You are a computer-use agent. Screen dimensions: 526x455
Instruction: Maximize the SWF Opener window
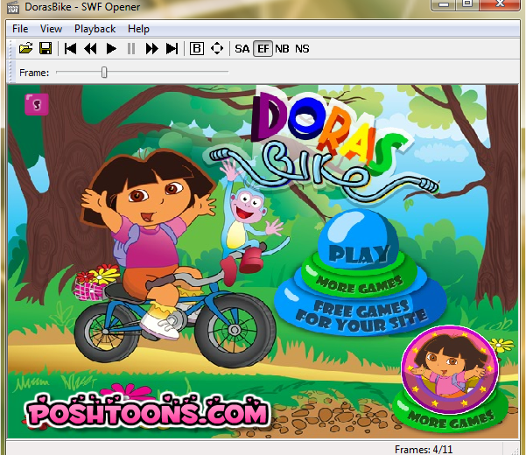pyautogui.click(x=467, y=4)
